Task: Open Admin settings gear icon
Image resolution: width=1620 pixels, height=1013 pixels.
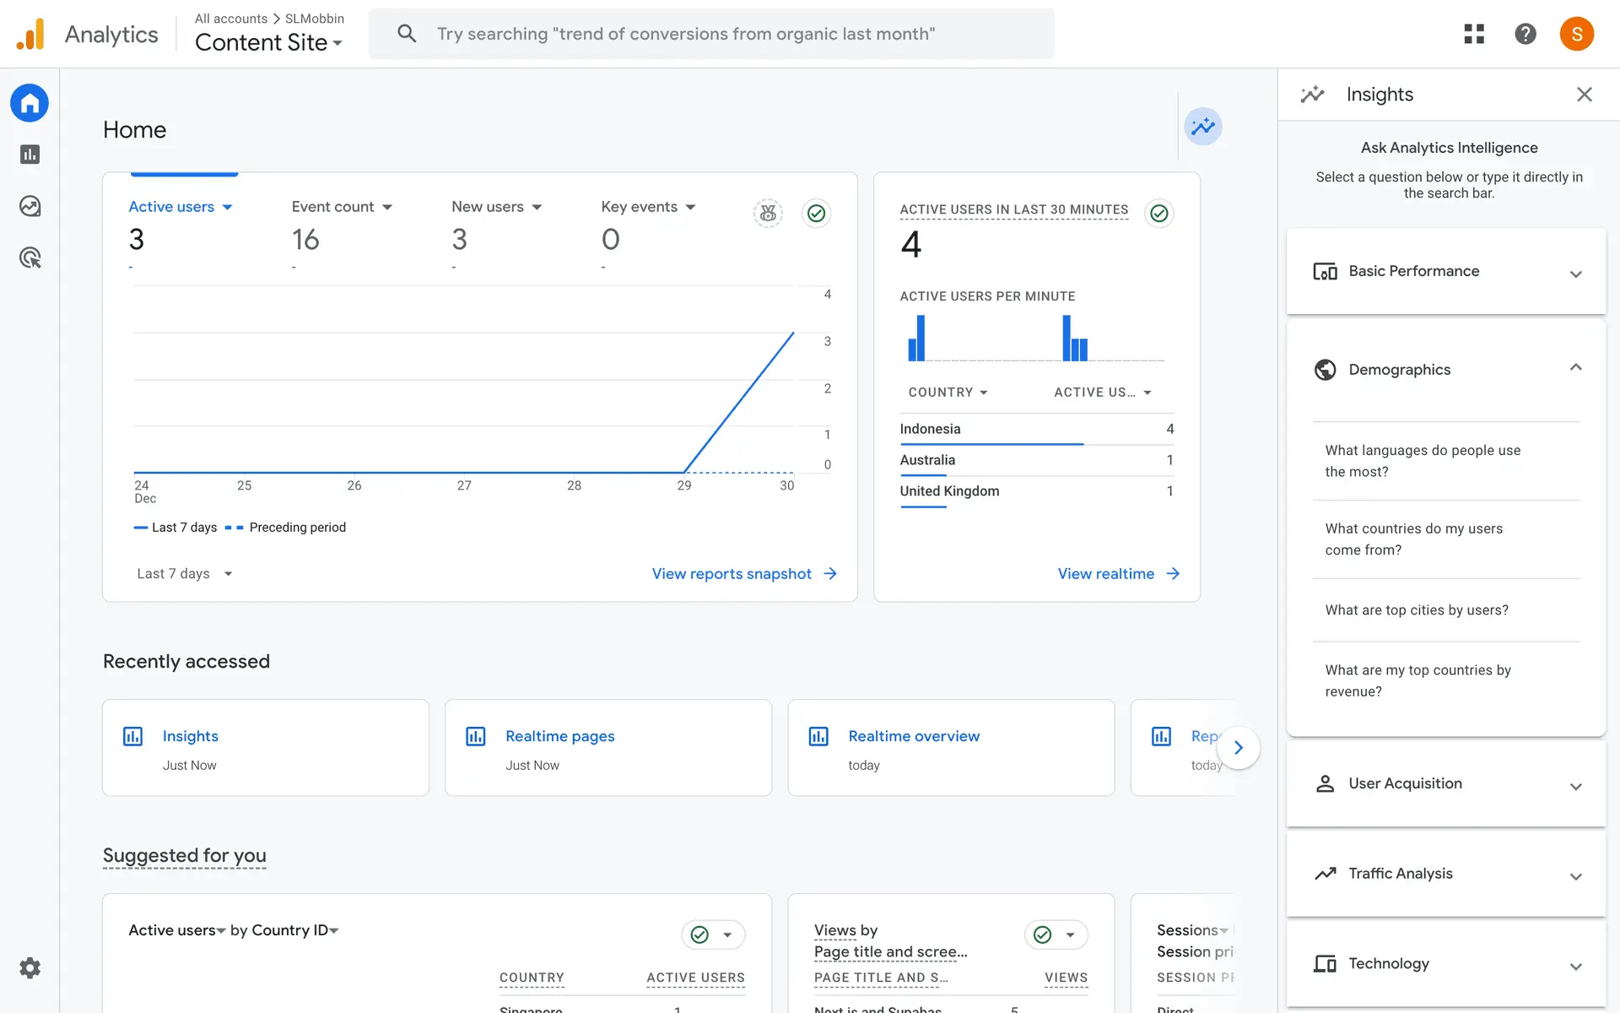Action: pyautogui.click(x=30, y=967)
